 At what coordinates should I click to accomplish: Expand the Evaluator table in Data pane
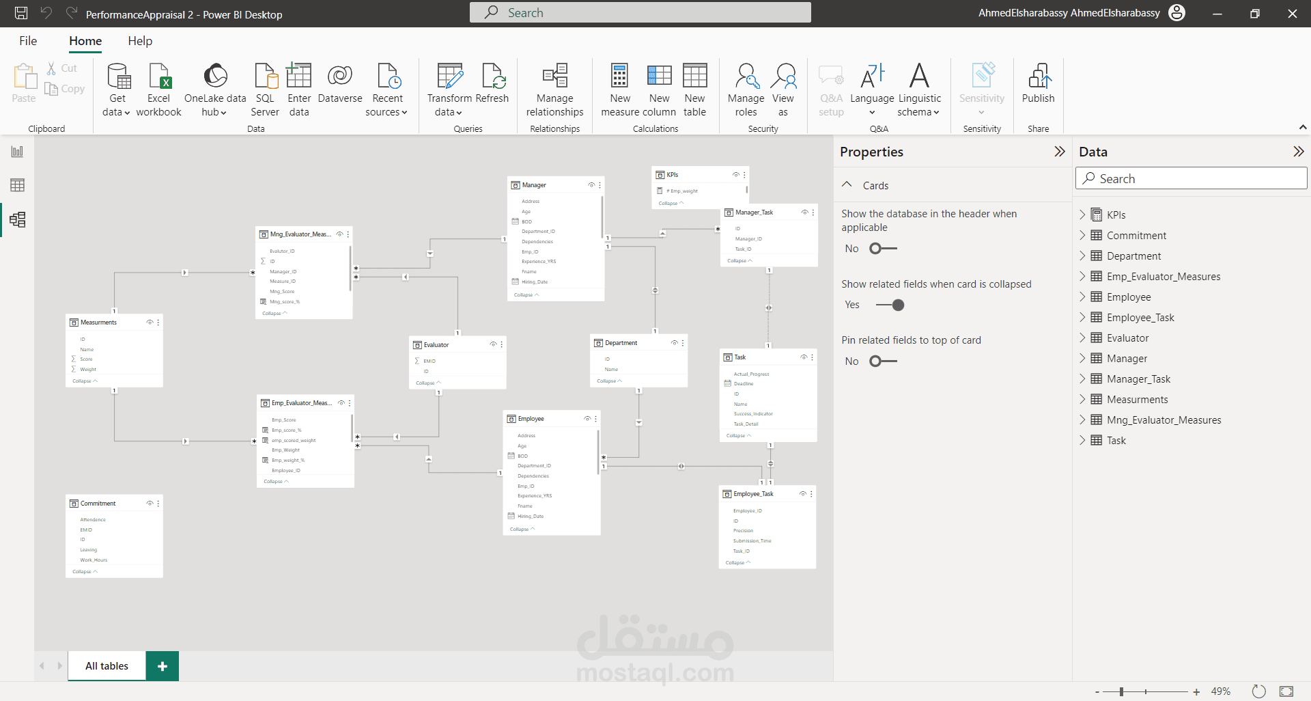click(1082, 338)
